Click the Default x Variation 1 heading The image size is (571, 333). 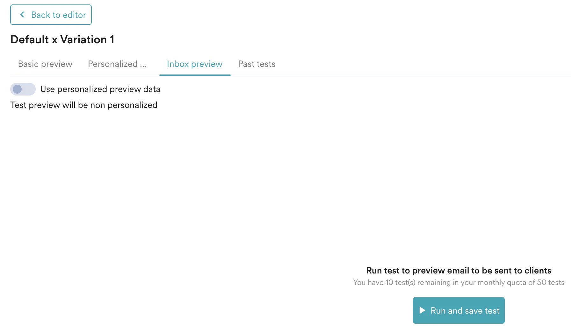click(x=62, y=39)
